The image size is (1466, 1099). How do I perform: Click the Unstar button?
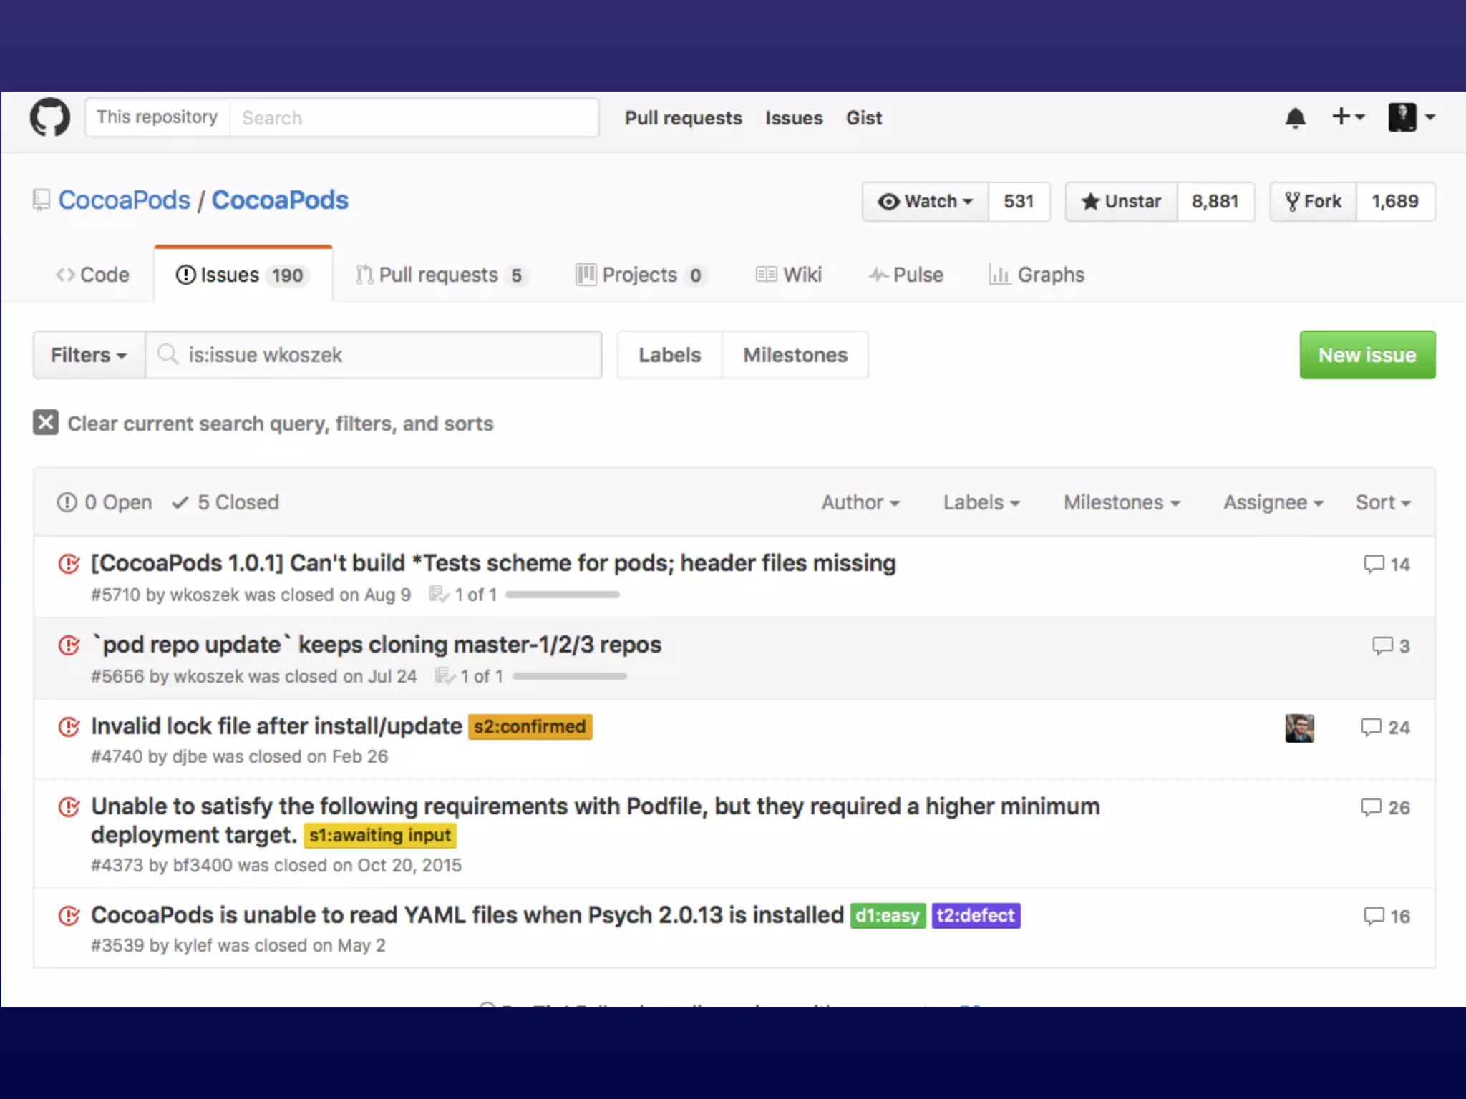[x=1121, y=202]
